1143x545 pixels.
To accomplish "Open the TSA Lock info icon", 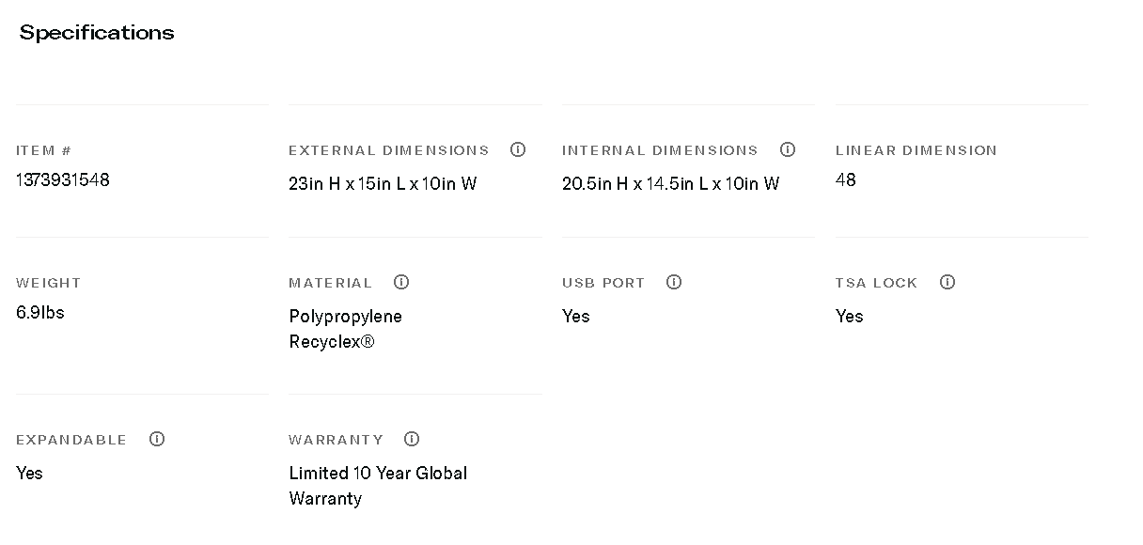I will (x=947, y=282).
